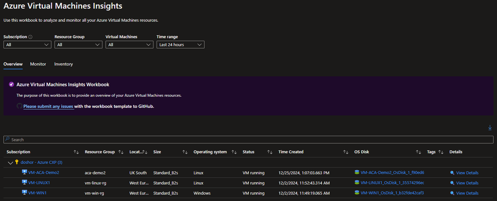Viewport: 497px width, 201px height.
Task: View Details for VM-WIN1
Action: [467, 193]
